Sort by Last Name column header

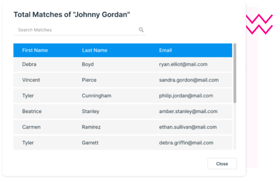coord(95,50)
